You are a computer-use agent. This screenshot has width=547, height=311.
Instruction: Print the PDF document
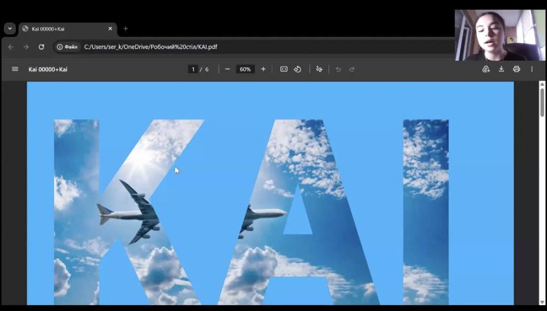517,69
